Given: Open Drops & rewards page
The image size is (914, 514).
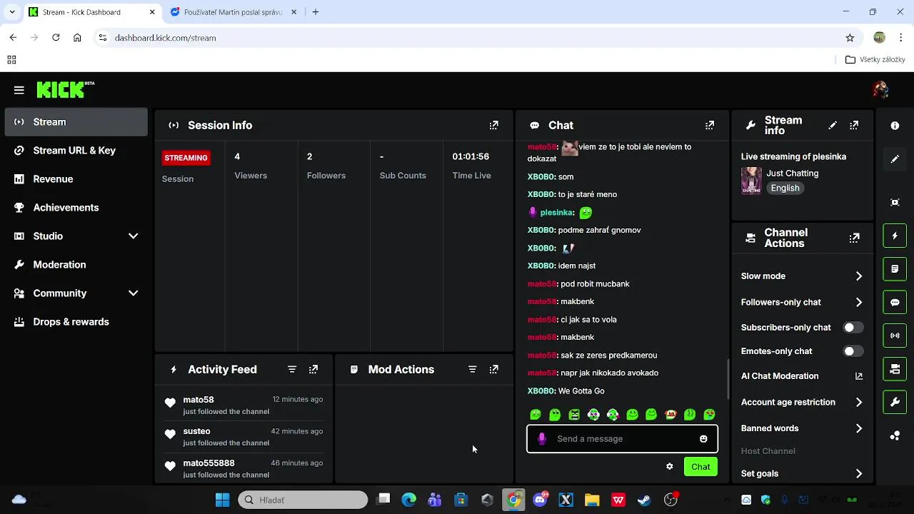Looking at the screenshot, I should tap(76, 322).
